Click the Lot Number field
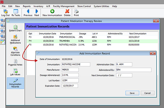 [70, 80]
